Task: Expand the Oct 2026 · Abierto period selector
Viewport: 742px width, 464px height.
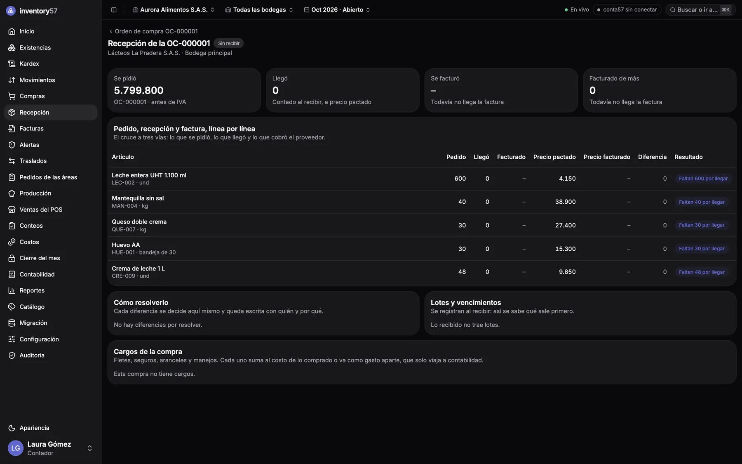Action: (x=337, y=9)
